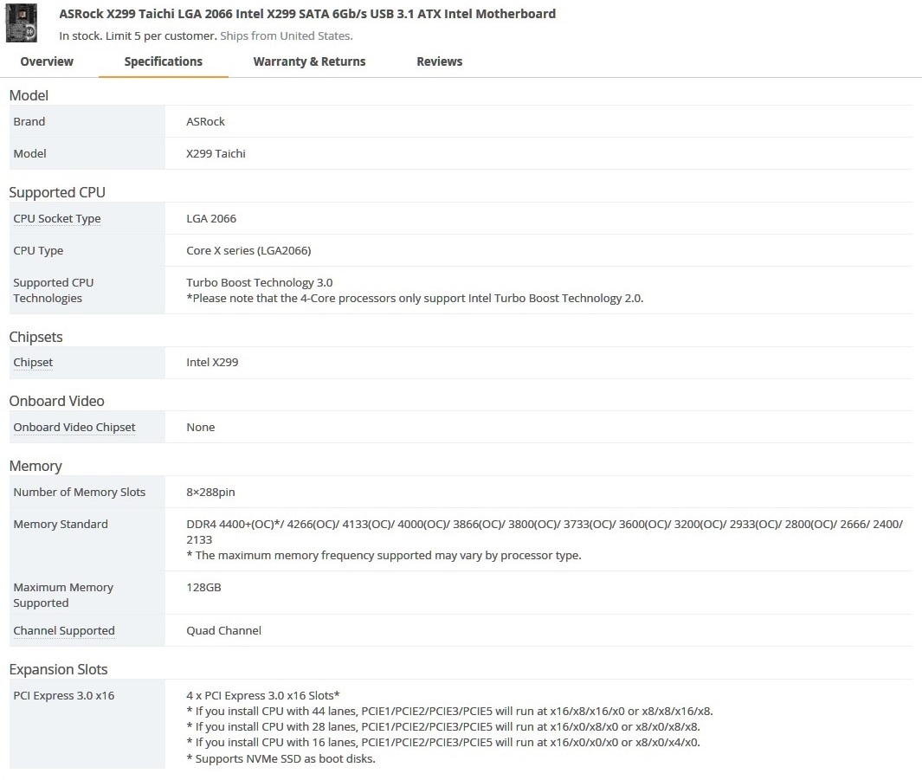Click the Number of Memory Slots label
This screenshot has height=780, width=922.
tap(80, 492)
